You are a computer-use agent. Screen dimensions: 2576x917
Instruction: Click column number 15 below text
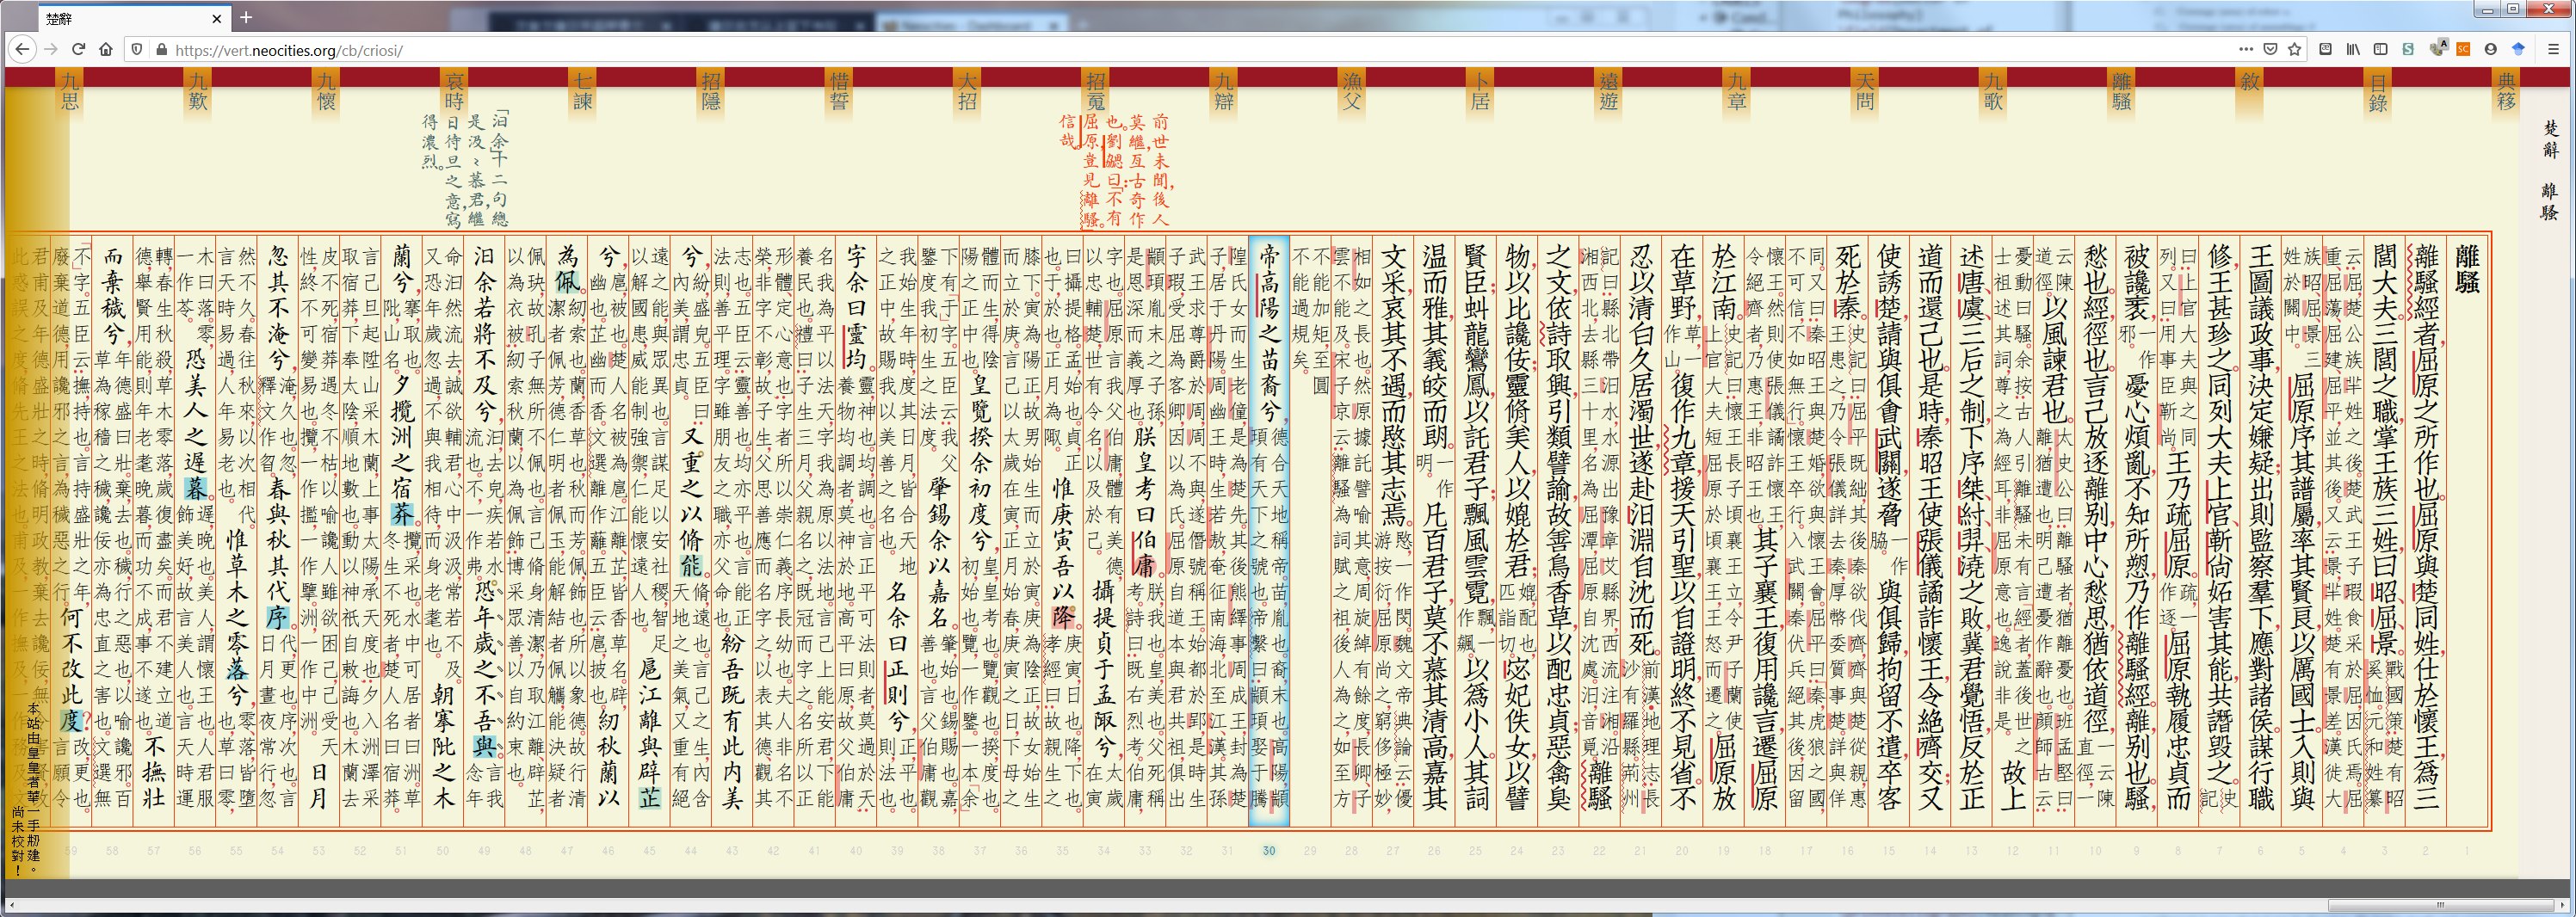click(1888, 850)
